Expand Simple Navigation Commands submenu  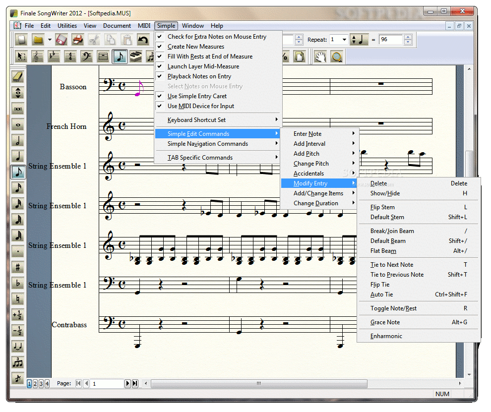(219, 144)
